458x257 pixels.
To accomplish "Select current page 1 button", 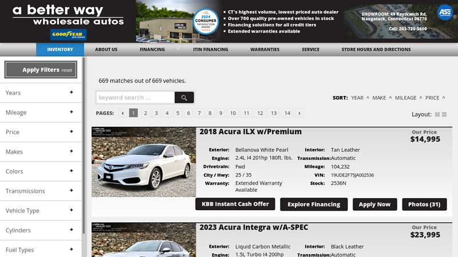I will 133,113.
